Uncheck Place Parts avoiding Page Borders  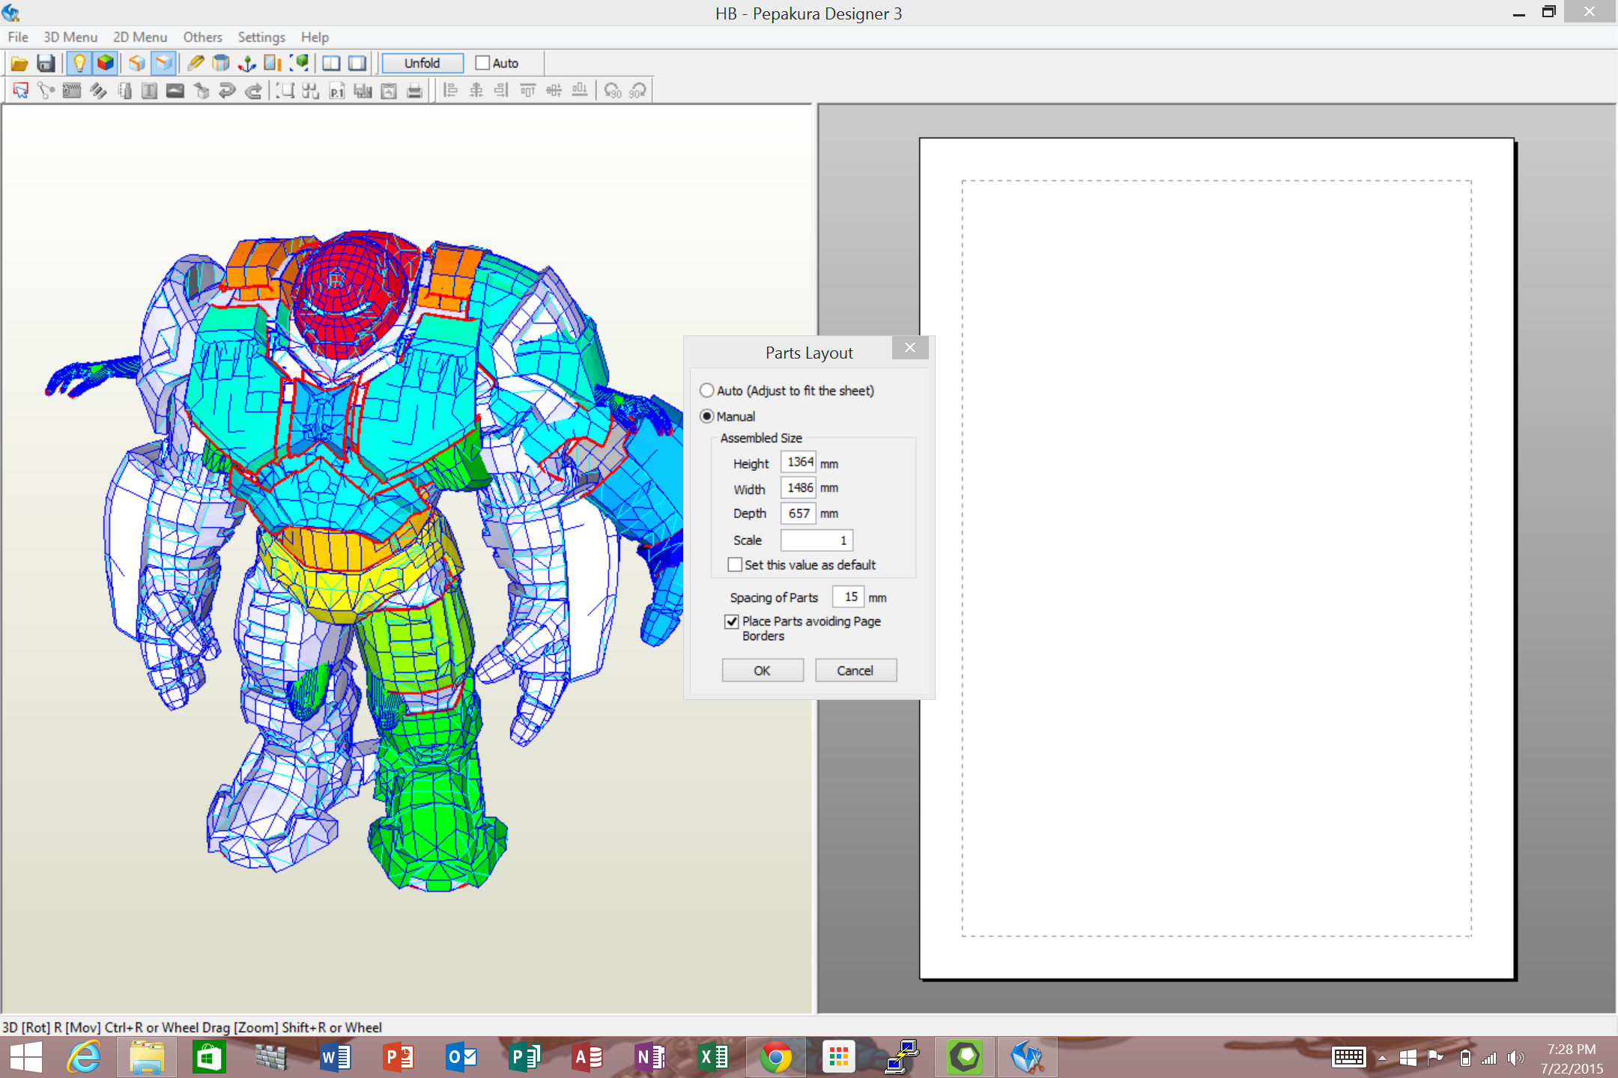pyautogui.click(x=732, y=622)
